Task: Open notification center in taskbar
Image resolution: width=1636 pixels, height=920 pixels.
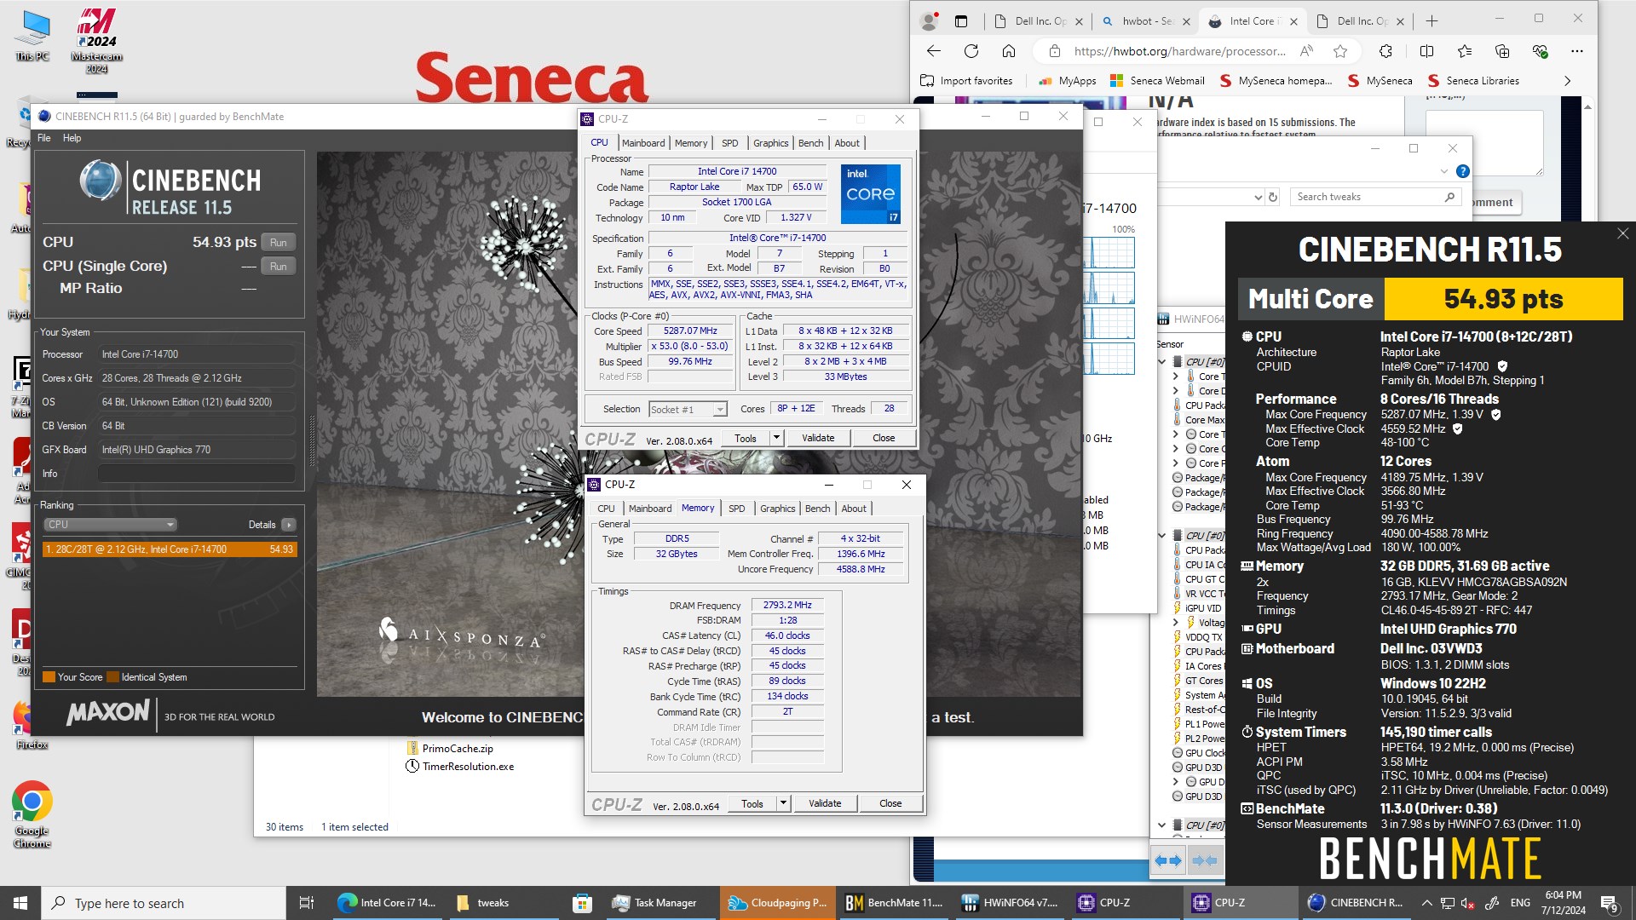Action: click(1610, 903)
